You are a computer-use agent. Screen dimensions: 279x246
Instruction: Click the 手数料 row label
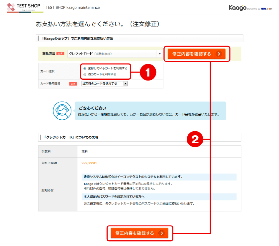point(46,151)
